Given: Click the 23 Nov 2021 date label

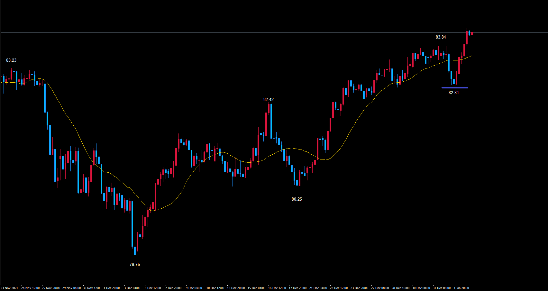Looking at the screenshot, I should click(x=9, y=288).
